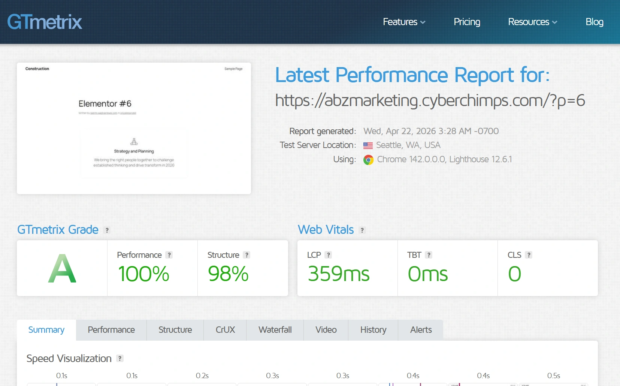Viewport: 620px width, 386px height.
Task: Open Speed Visualization help icon
Action: [x=120, y=358]
